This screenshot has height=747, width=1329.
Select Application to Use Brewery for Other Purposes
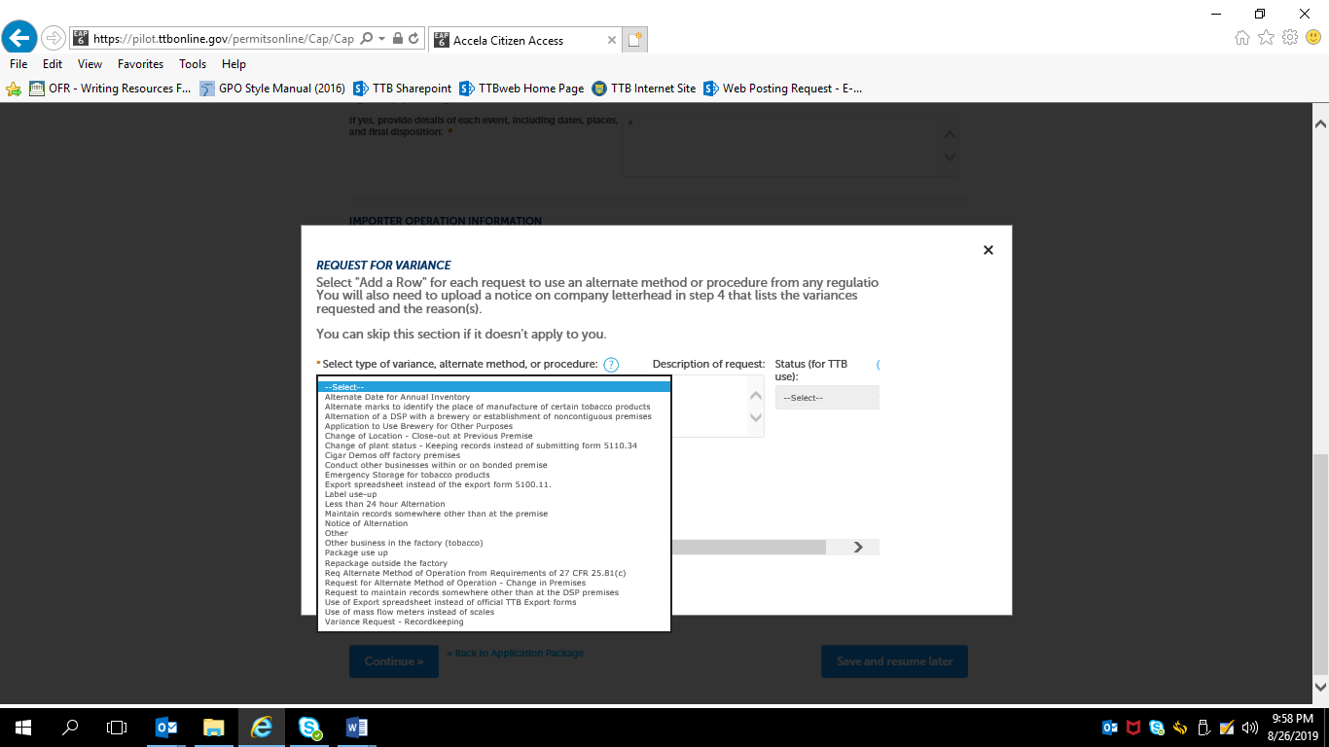(x=494, y=426)
